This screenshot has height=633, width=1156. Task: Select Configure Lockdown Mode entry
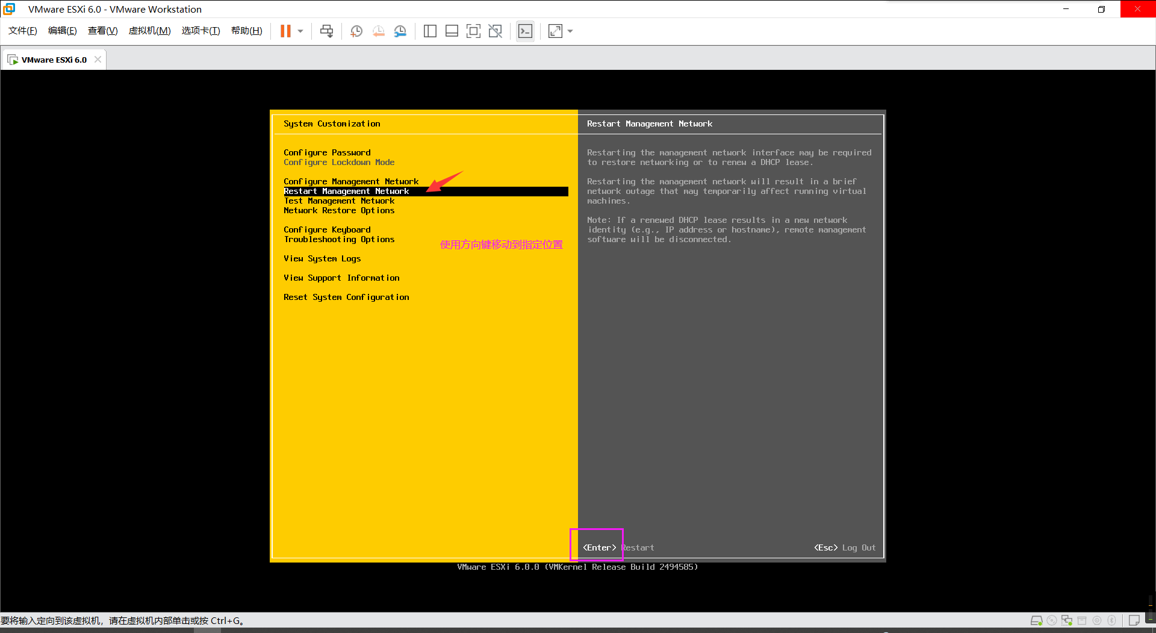339,162
